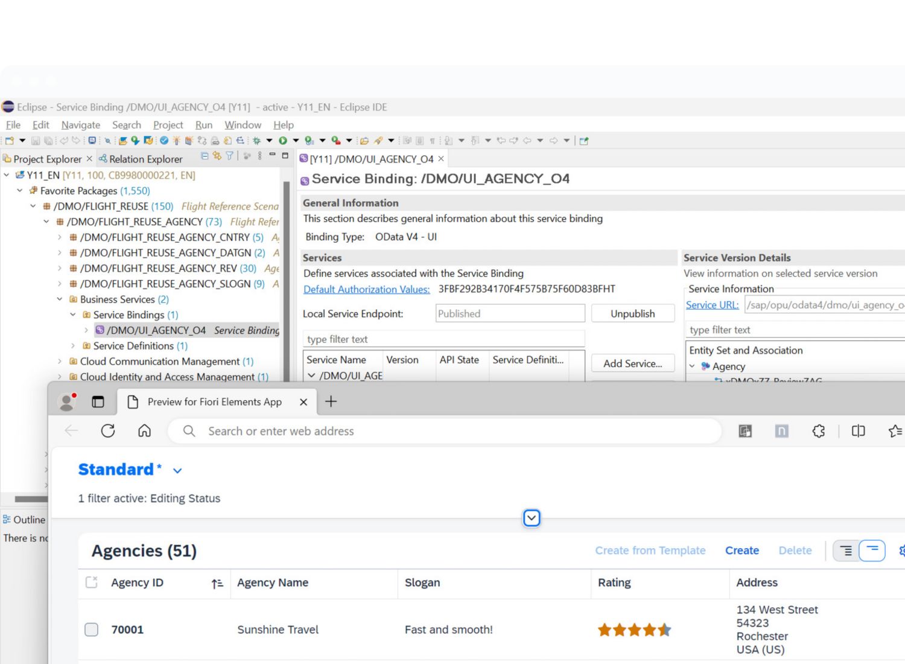The image size is (905, 664).
Task: Expand the filter header with chevron button
Action: pos(531,518)
